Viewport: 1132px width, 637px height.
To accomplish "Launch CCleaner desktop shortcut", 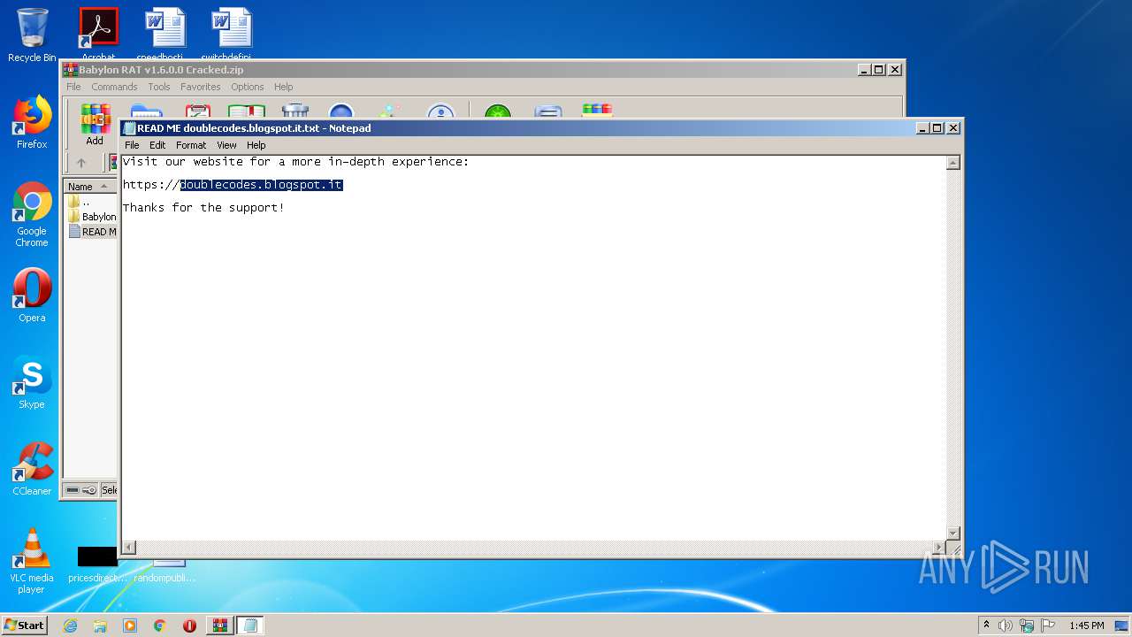I will click(x=32, y=469).
